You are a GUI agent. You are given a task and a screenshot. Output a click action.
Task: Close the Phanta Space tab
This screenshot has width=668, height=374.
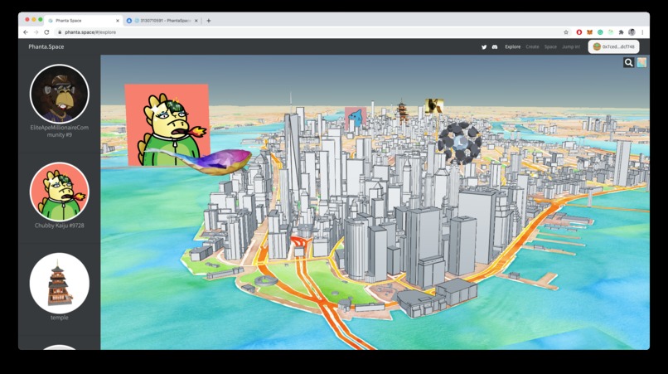point(118,21)
